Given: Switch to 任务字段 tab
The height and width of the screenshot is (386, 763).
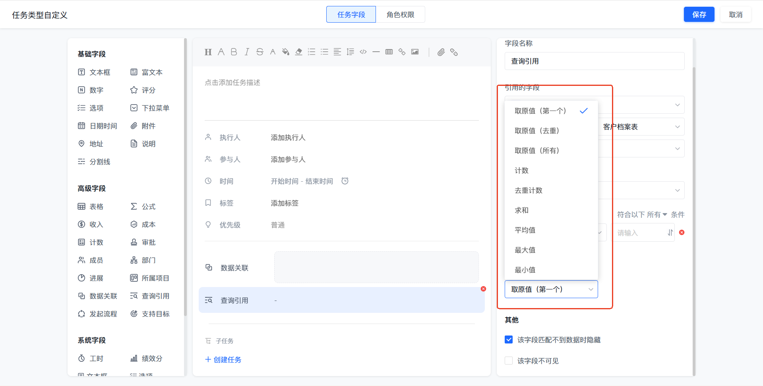Looking at the screenshot, I should click(351, 15).
